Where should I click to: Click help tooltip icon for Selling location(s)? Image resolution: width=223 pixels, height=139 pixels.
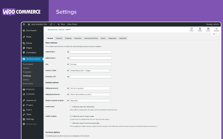point(68,88)
